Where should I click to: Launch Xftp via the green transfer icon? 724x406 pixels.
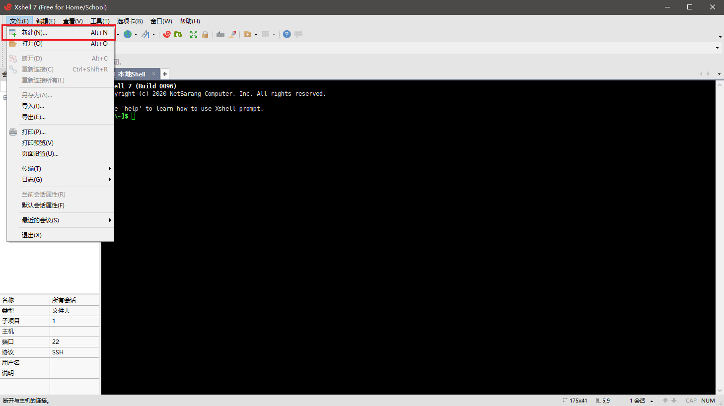(178, 34)
